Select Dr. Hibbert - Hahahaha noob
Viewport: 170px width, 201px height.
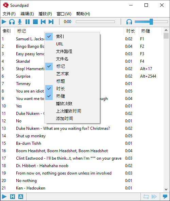[x=82, y=166]
